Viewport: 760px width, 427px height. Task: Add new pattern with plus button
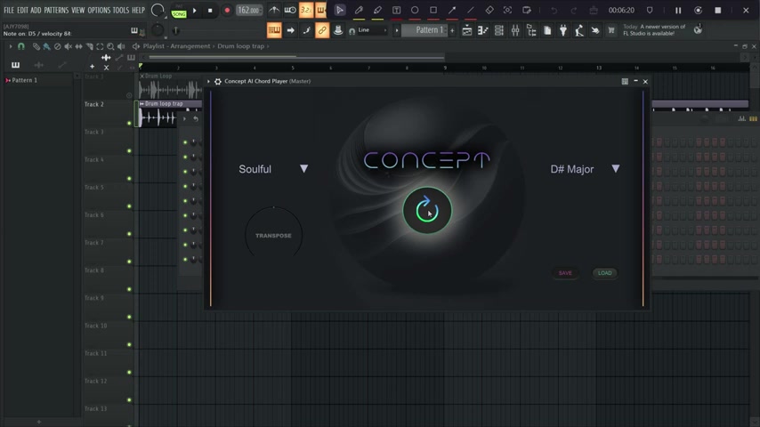[452, 30]
